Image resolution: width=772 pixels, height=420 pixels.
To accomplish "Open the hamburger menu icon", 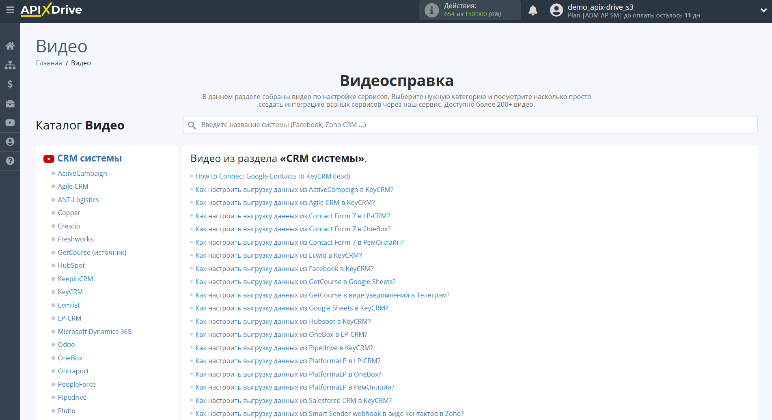I will [x=10, y=10].
